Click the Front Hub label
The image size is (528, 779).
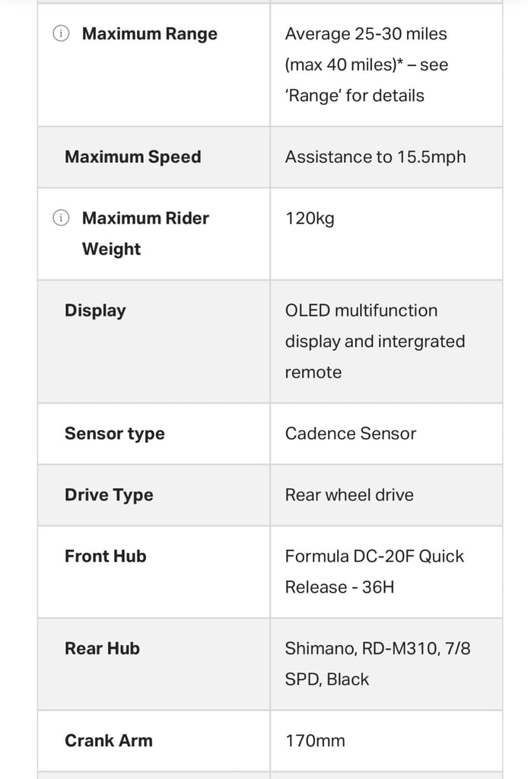point(106,556)
